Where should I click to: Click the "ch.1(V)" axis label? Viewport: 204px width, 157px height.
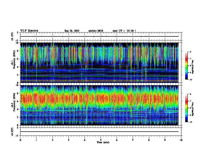click(12, 36)
